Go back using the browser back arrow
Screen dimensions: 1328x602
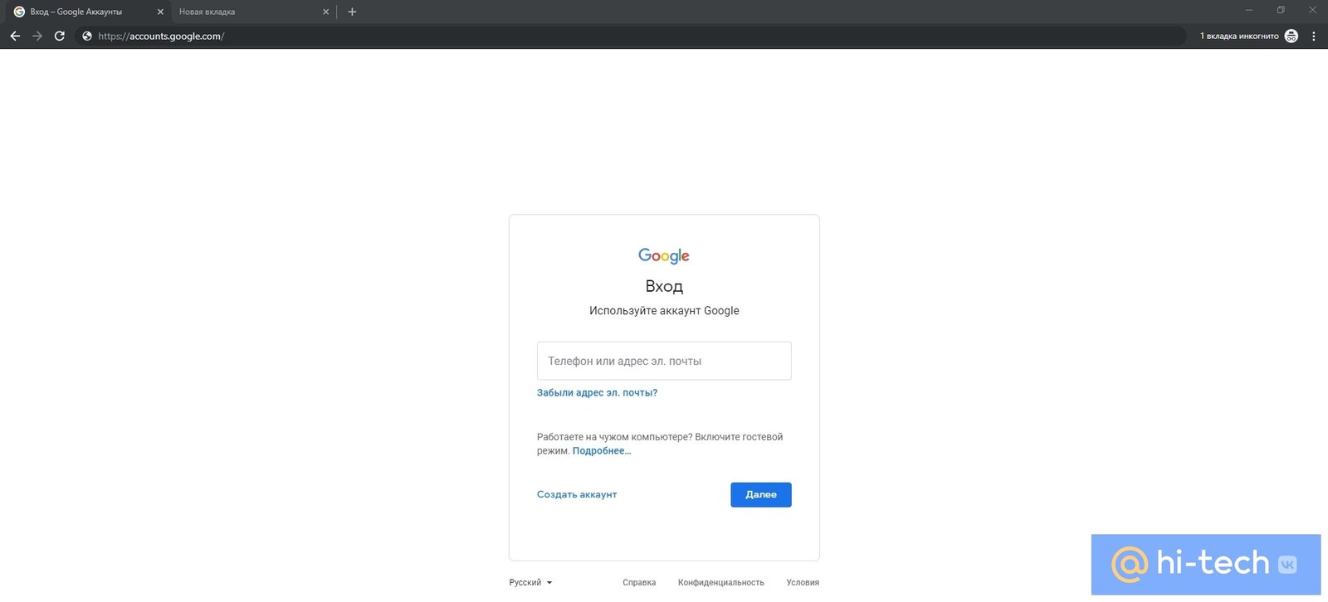[x=15, y=36]
